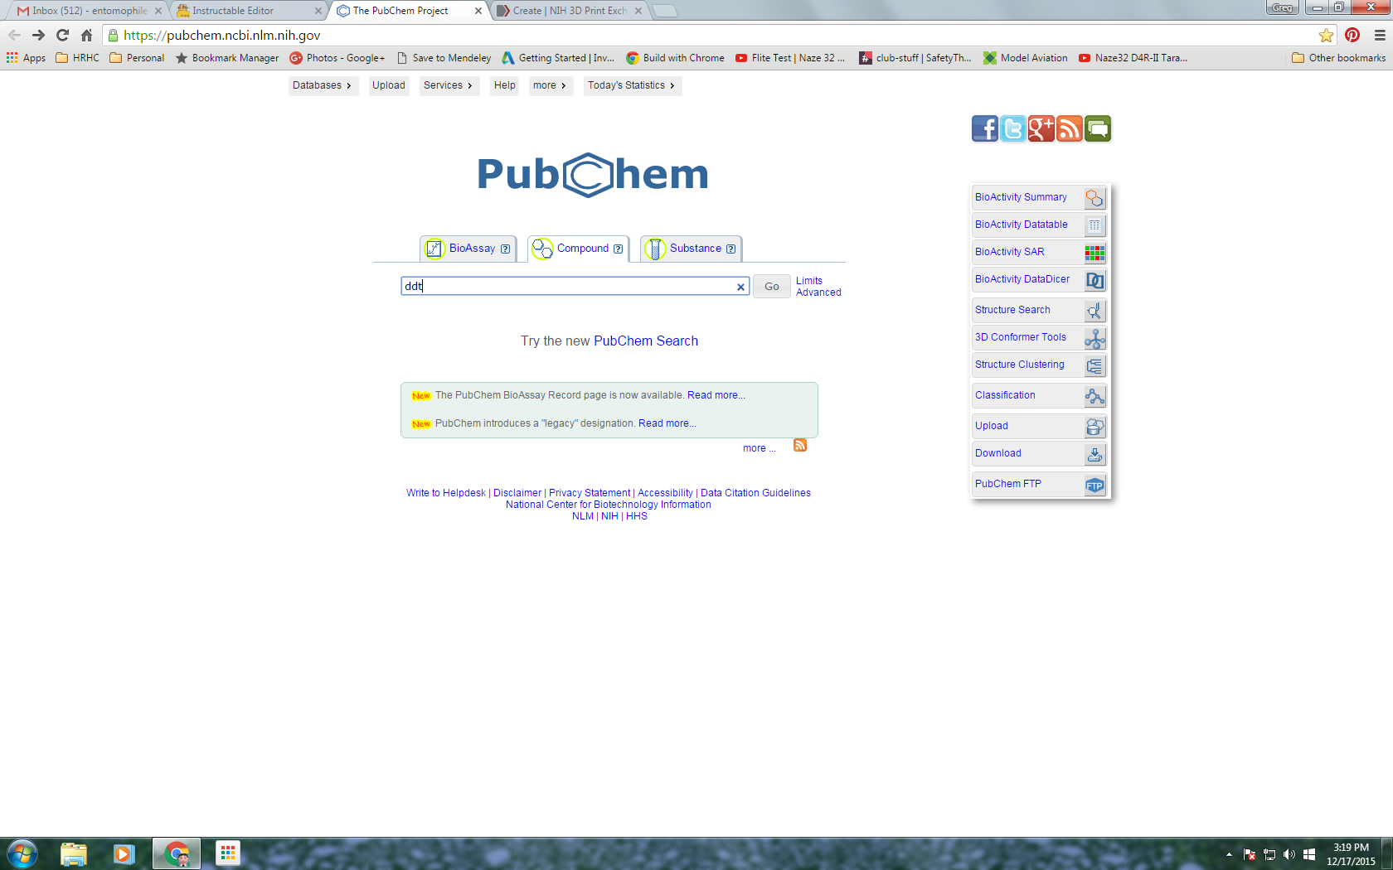The width and height of the screenshot is (1393, 870).
Task: Click the Go search button
Action: [772, 287]
